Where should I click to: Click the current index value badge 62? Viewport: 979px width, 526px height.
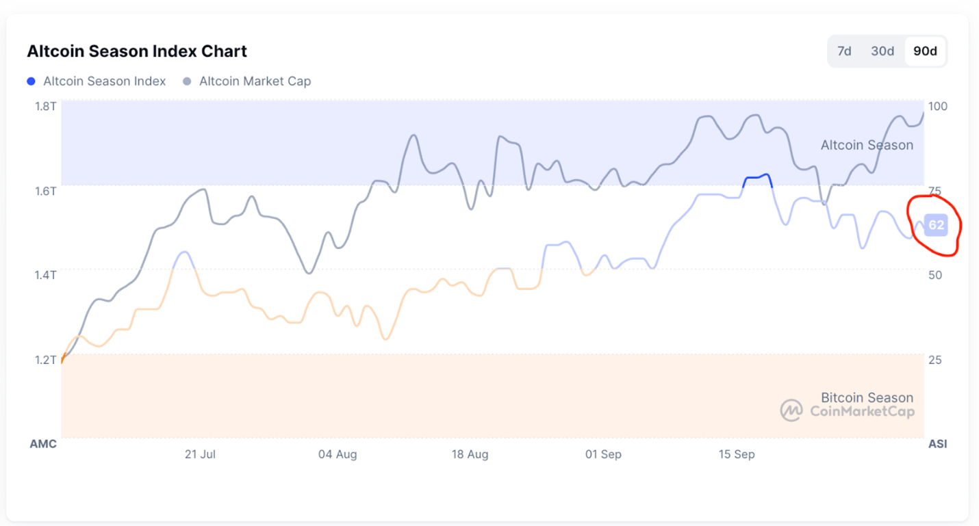936,225
